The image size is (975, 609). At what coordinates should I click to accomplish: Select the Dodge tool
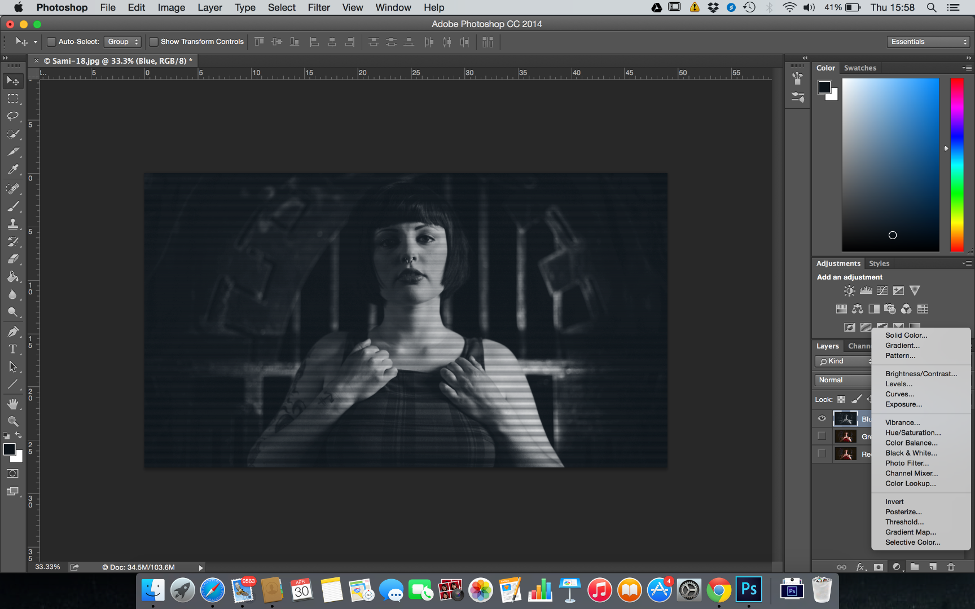pos(12,312)
